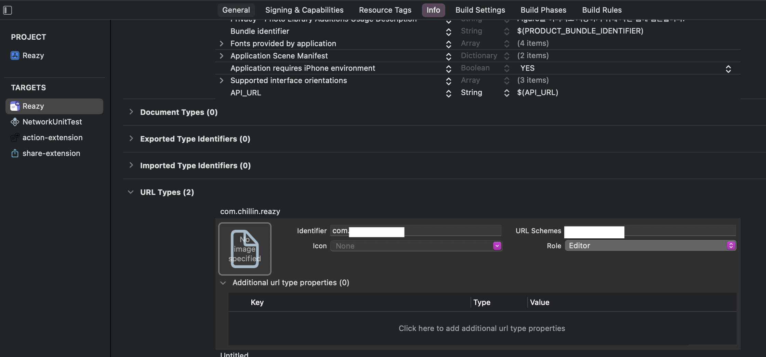Open type stepper for iPhone environment Boolean
Viewport: 766px width, 357px height.
(507, 68)
